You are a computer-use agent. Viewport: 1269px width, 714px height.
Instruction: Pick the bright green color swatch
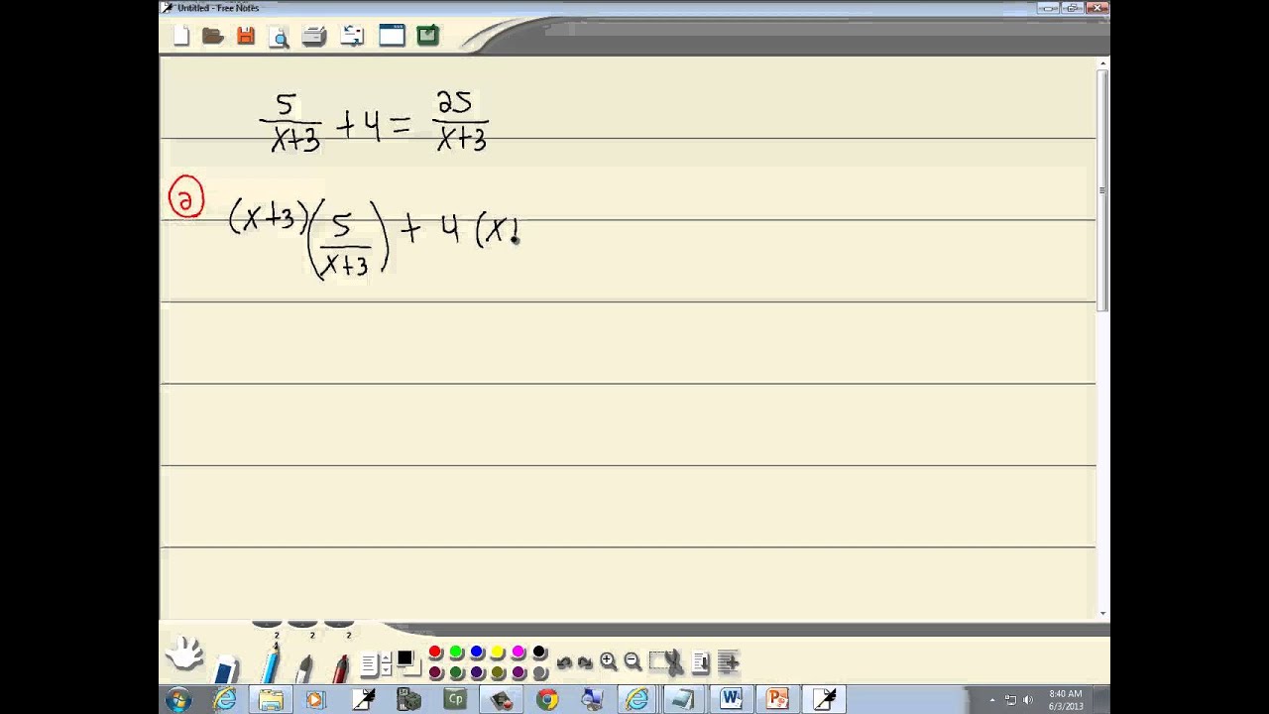click(x=456, y=652)
